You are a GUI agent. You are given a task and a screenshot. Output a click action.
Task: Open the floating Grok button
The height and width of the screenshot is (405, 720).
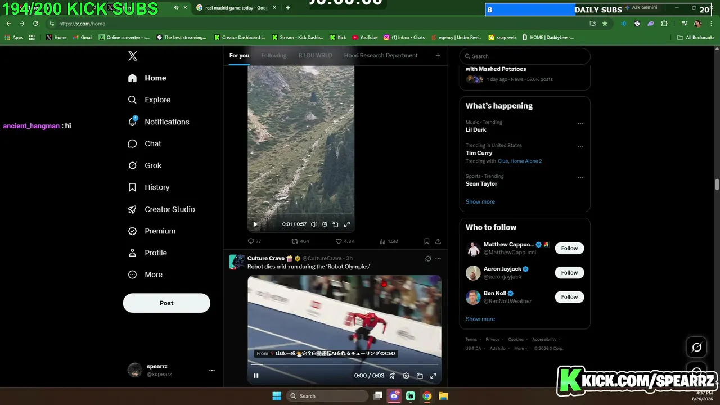[696, 347]
